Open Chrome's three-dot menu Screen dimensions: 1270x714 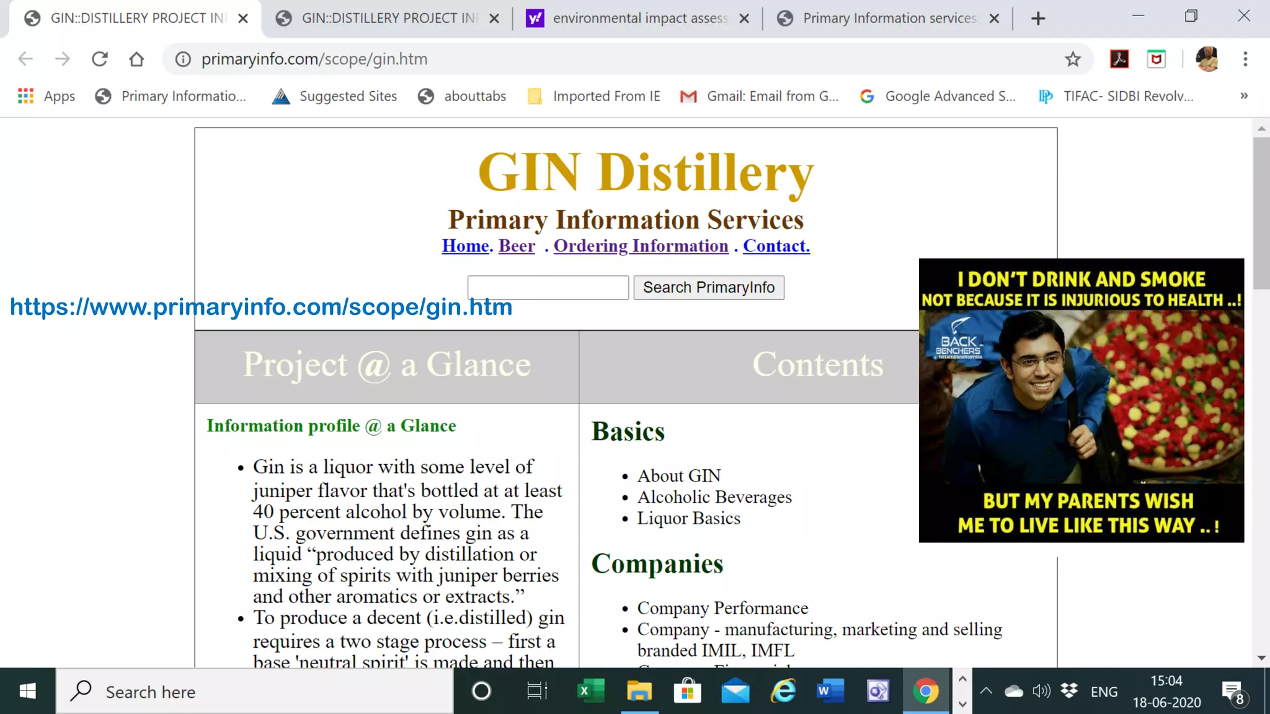pos(1245,59)
